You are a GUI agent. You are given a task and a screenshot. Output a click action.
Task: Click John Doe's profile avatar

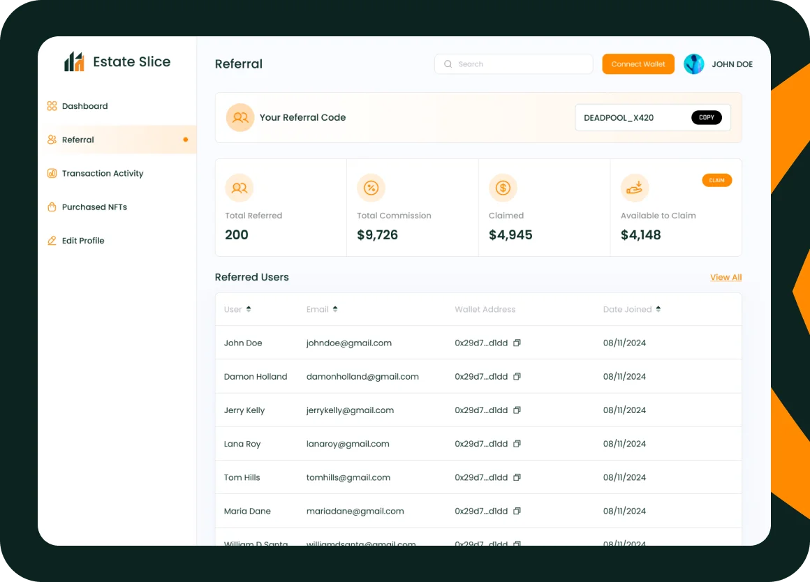tap(693, 64)
